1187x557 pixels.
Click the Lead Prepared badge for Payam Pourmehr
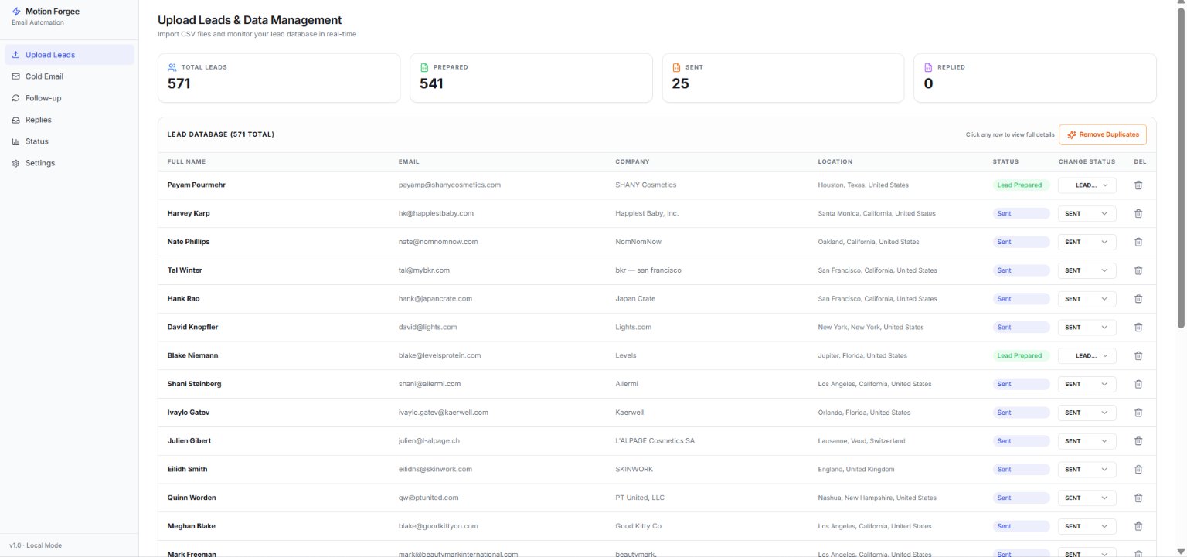pos(1020,185)
